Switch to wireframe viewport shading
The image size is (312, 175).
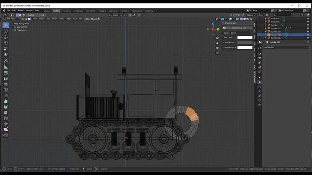pos(241,19)
